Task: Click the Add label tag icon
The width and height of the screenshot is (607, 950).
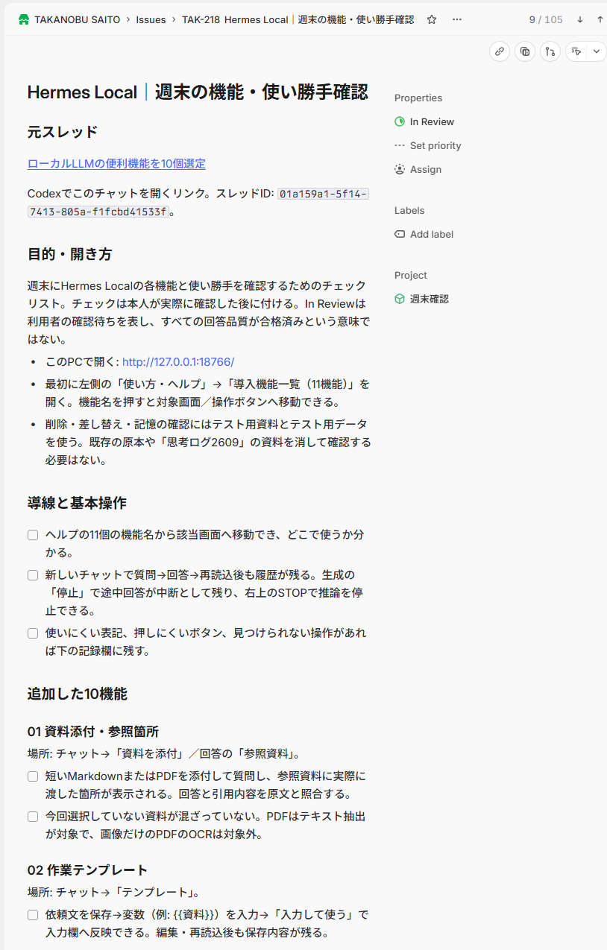Action: point(400,234)
